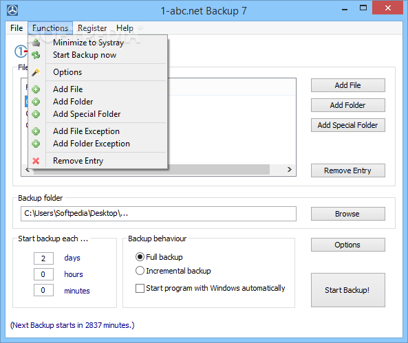Choose Minimize to Systray from the menu

[98, 43]
